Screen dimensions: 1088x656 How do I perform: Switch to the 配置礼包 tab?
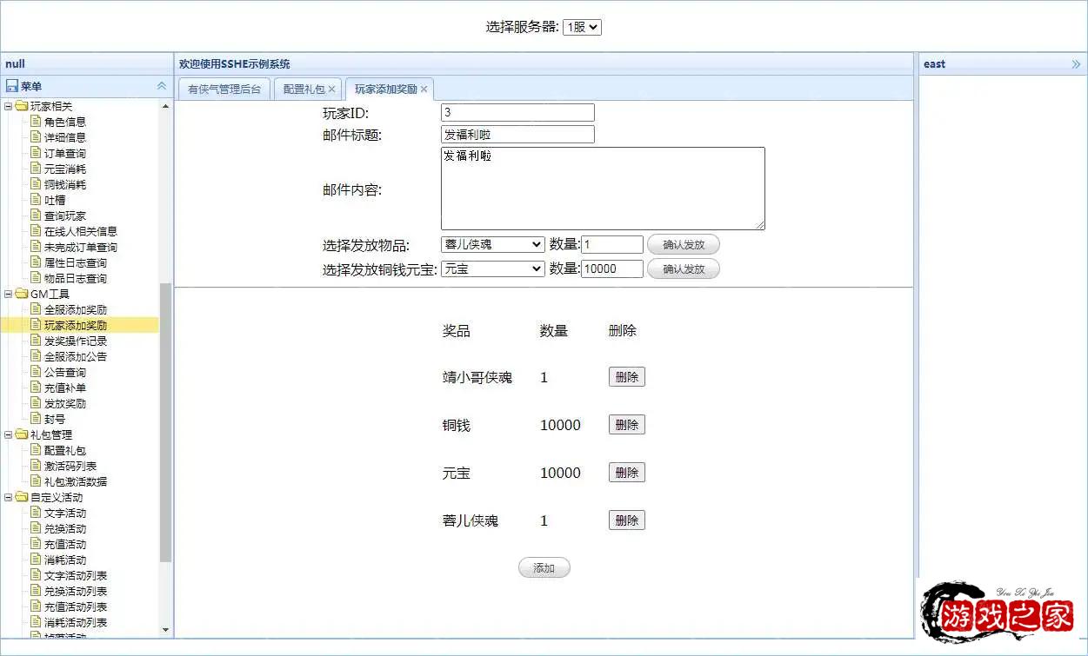click(x=303, y=88)
